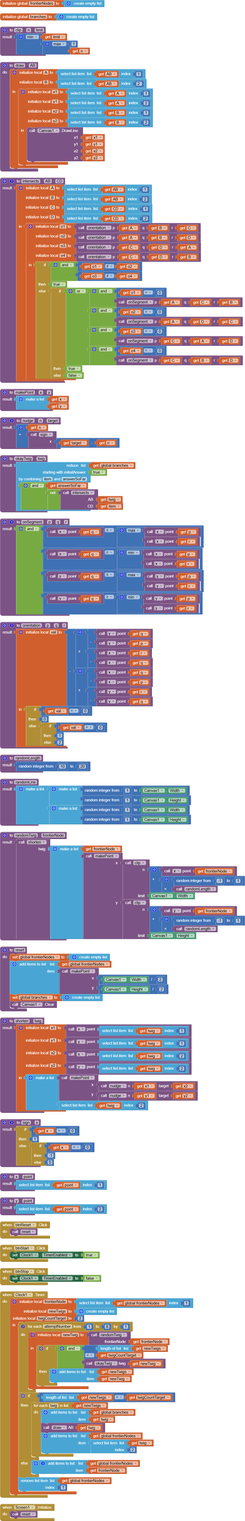Open mutator gear on makePoint procedure definition
Viewport: 245px width, 1521px height.
[5, 392]
